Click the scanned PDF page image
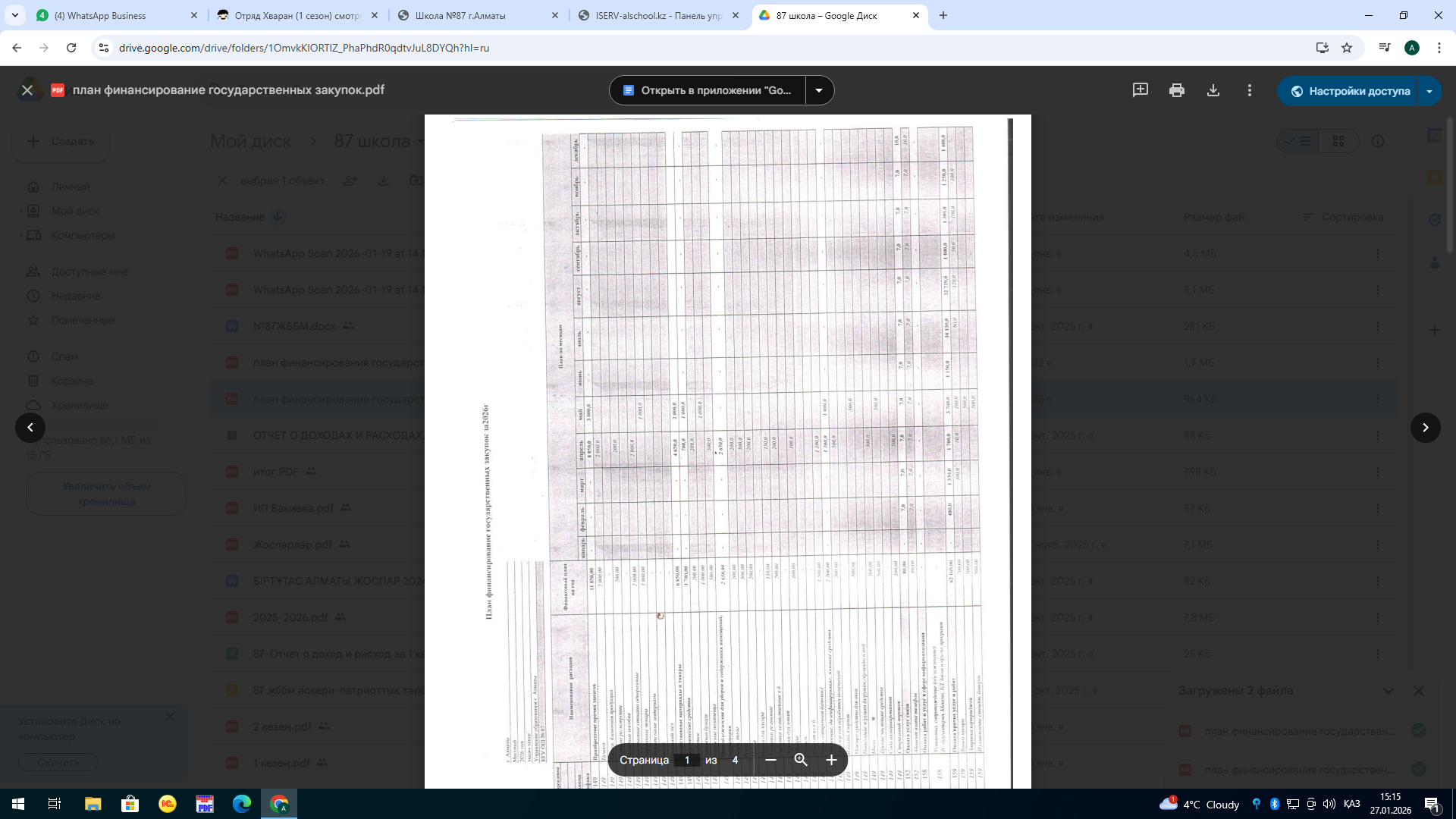The width and height of the screenshot is (1456, 819). pyautogui.click(x=728, y=451)
